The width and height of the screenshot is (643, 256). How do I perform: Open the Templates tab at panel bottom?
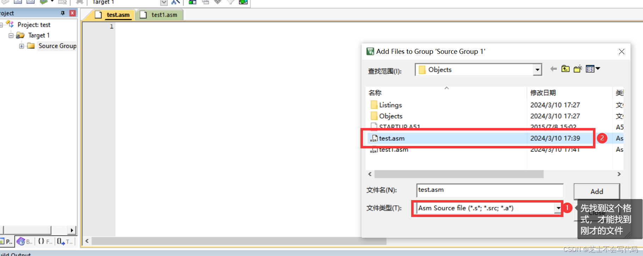click(x=65, y=241)
